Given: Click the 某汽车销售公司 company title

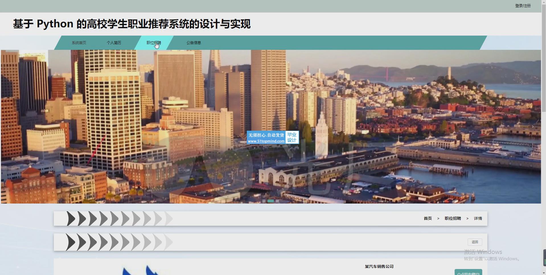Looking at the screenshot, I should point(379,266).
